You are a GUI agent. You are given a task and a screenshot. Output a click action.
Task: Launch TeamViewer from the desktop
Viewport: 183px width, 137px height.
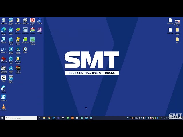coord(4,98)
